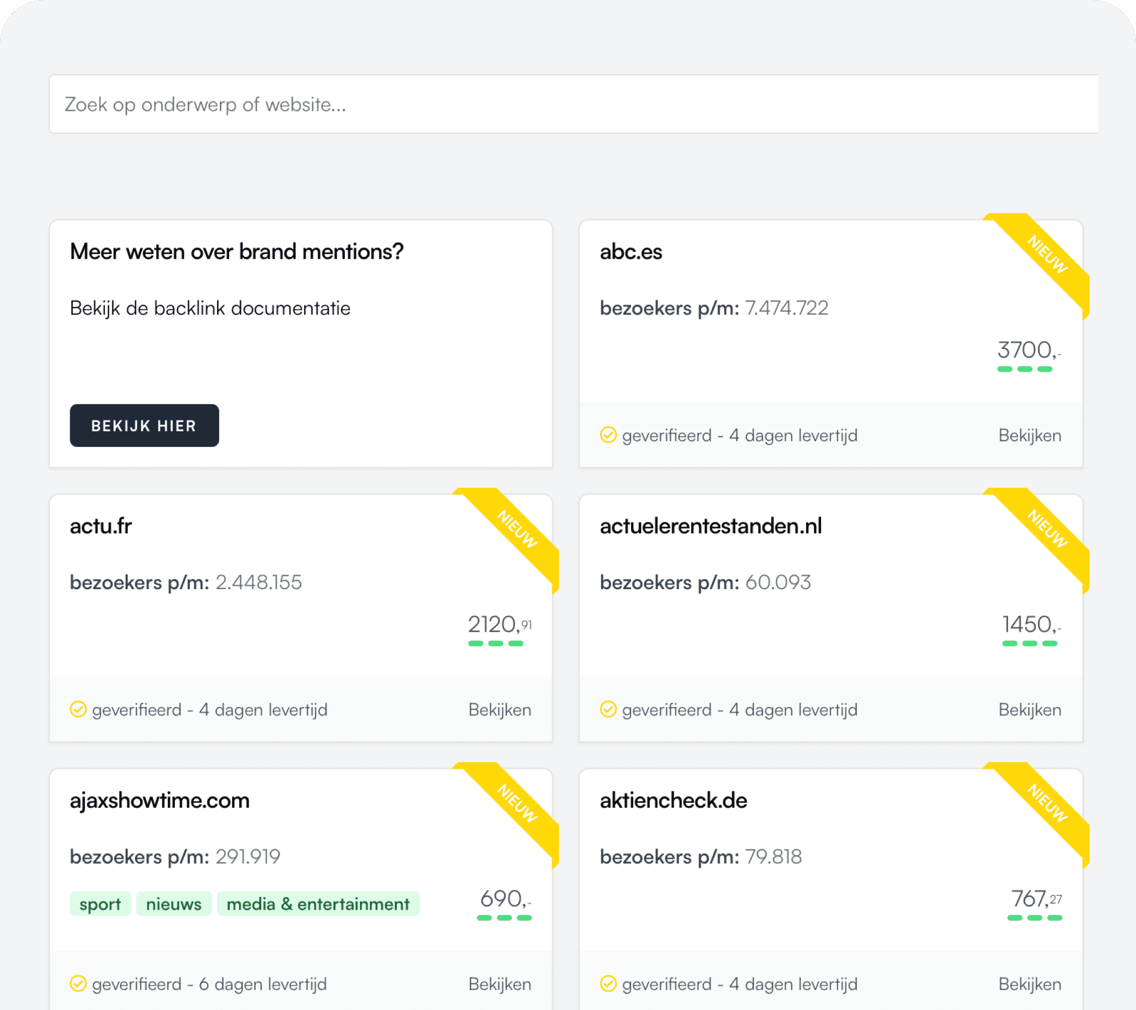Click the verified checkmark icon on actu.fr card
This screenshot has height=1010, width=1136.
click(79, 709)
